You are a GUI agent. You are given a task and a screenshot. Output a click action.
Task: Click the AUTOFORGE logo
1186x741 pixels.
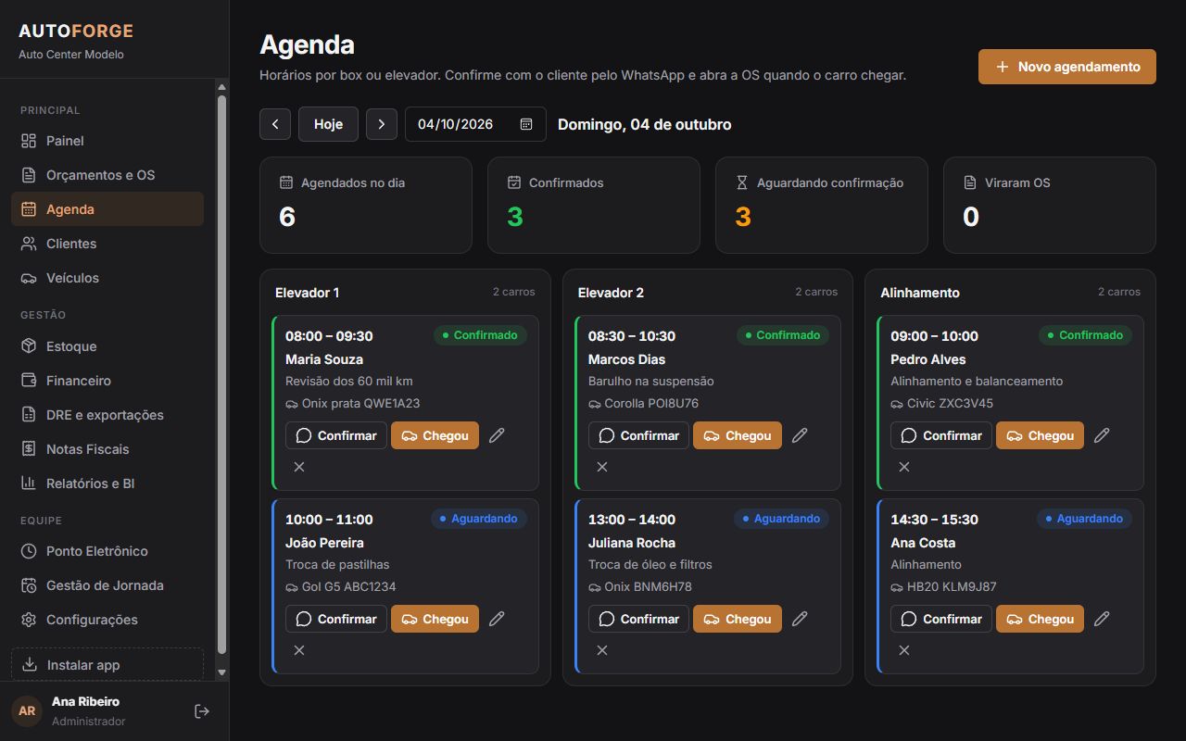click(x=76, y=31)
